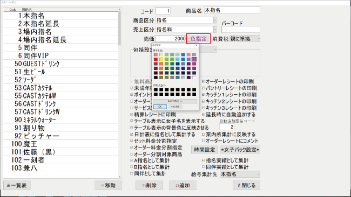Click the *女子バック設定* button
This screenshot has width=351, height=197.
(240, 150)
